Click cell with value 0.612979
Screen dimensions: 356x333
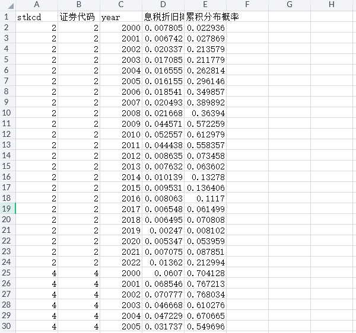[x=205, y=135]
